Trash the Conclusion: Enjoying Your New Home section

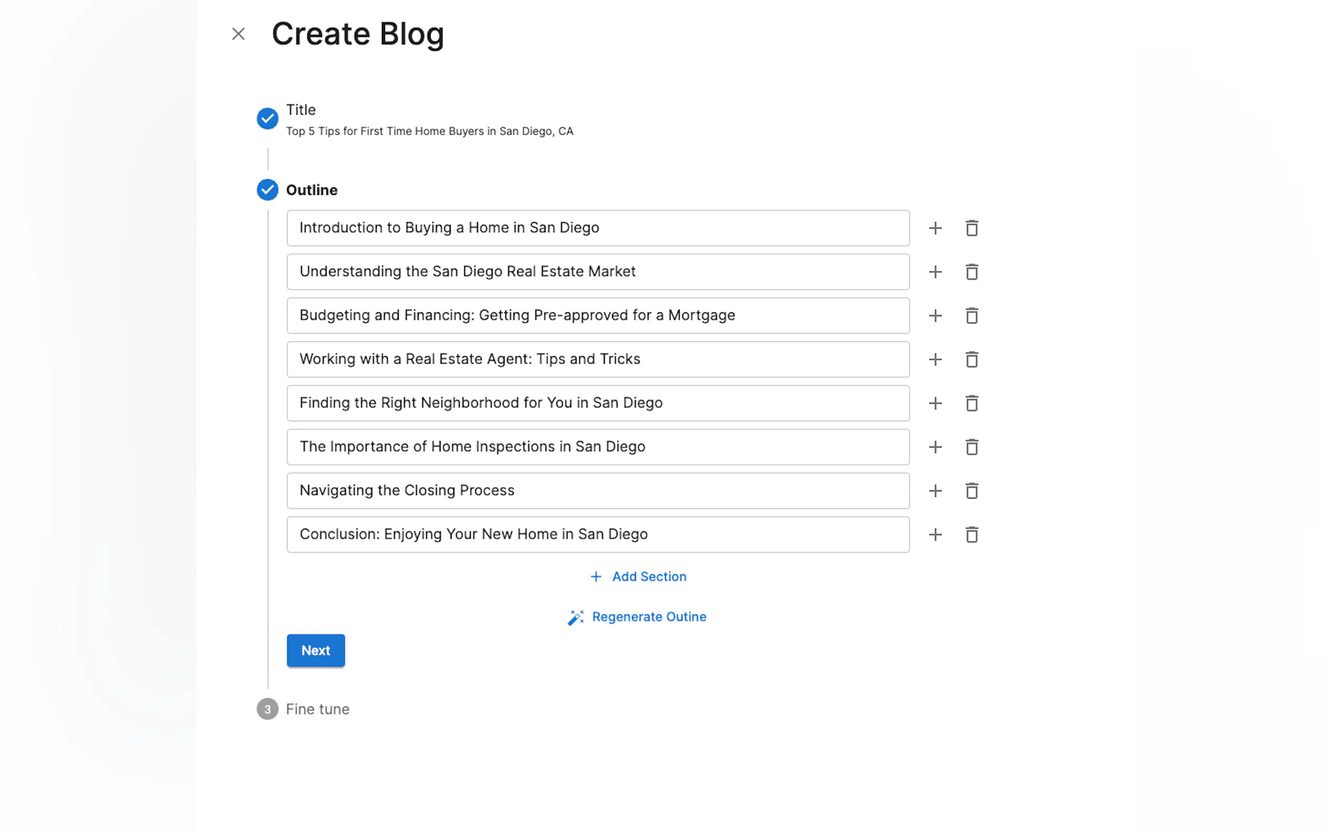pos(971,534)
